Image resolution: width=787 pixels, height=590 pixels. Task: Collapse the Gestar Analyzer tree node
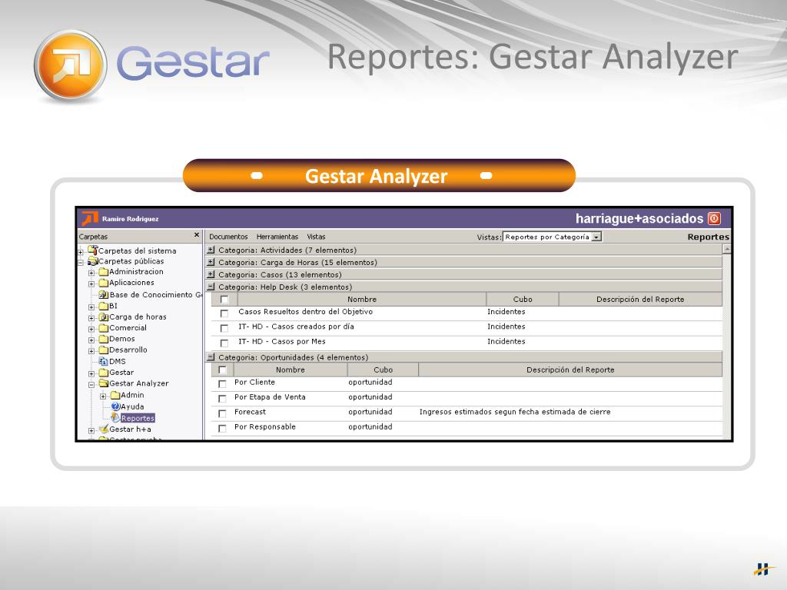pyautogui.click(x=91, y=386)
